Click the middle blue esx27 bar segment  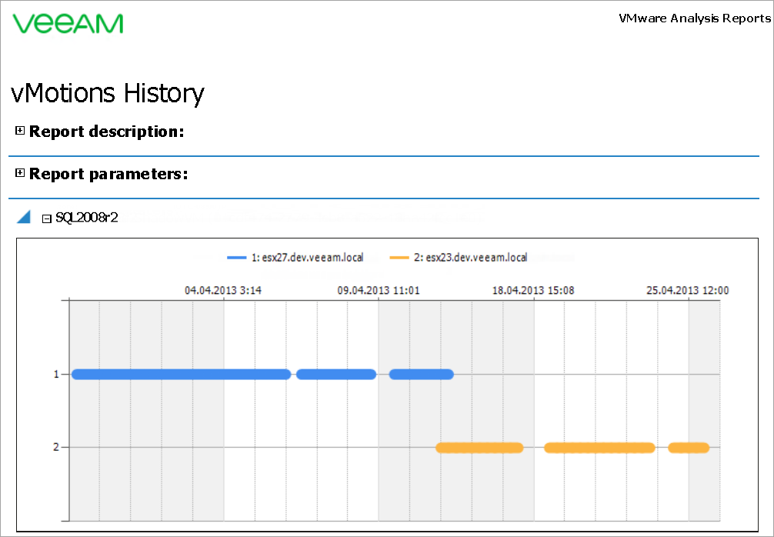click(336, 374)
